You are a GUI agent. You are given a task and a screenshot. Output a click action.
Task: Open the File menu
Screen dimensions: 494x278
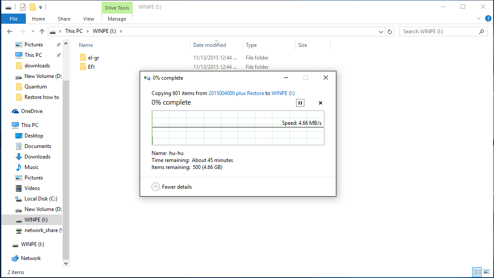click(14, 19)
